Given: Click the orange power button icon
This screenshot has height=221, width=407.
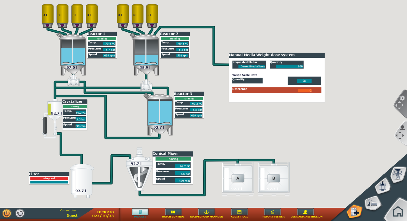Looking at the screenshot, I should point(7,213).
